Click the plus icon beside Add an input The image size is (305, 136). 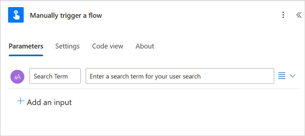click(x=20, y=101)
